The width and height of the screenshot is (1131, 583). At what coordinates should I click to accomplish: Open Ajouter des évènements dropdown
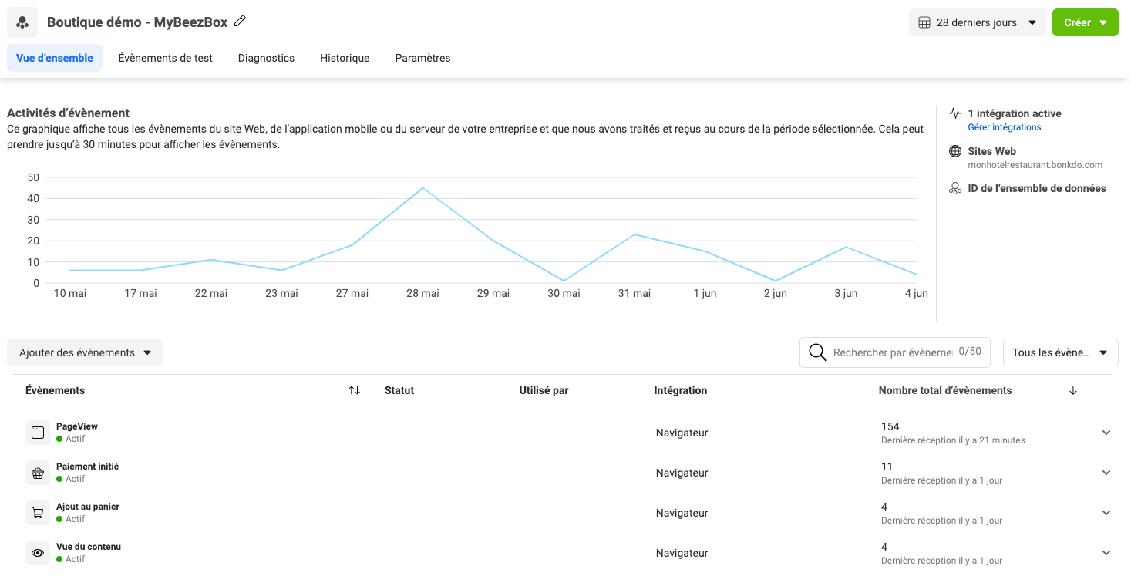(85, 352)
